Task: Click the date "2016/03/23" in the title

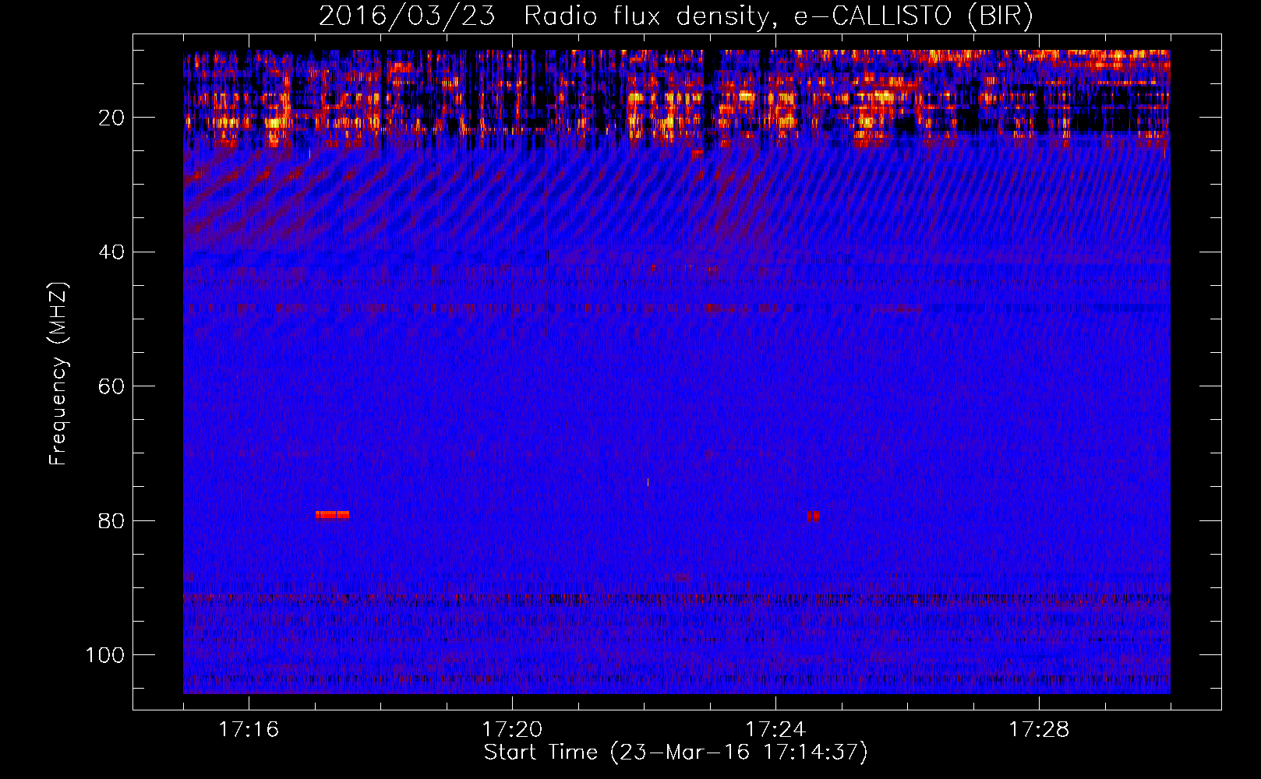Action: pyautogui.click(x=407, y=16)
